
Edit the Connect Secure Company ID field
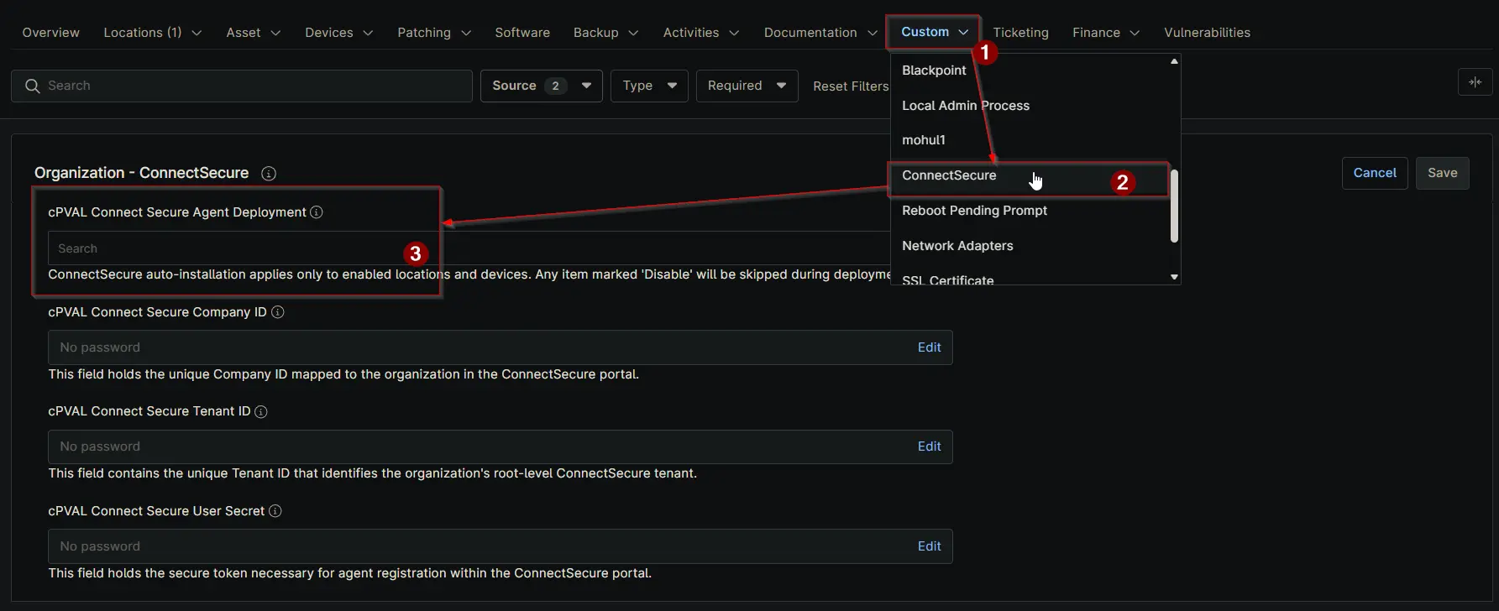[x=929, y=347]
